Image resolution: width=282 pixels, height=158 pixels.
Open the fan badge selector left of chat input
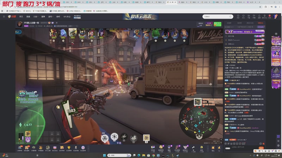[228, 148]
